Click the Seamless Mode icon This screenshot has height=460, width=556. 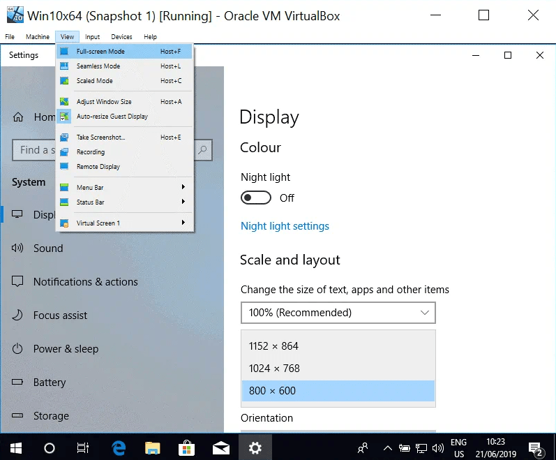(64, 66)
